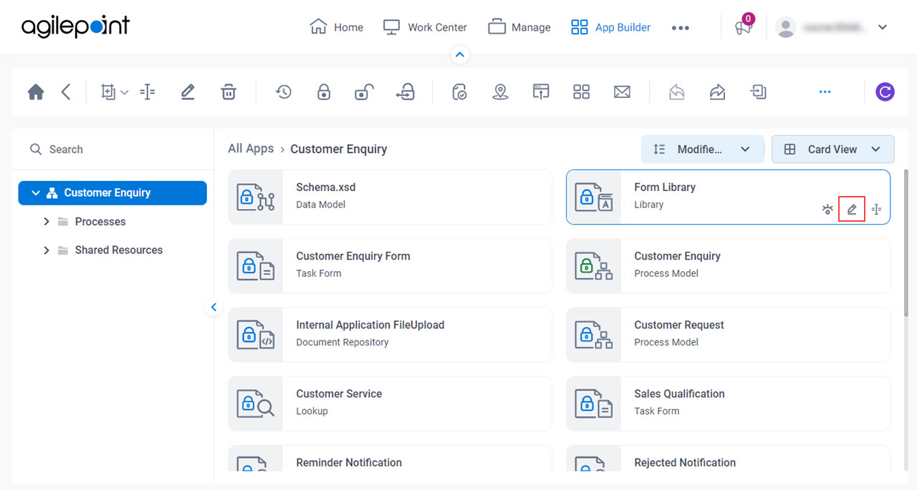Screen dimensions: 917x490
Task: Select Shared Resources in the tree
Action: pyautogui.click(x=119, y=250)
